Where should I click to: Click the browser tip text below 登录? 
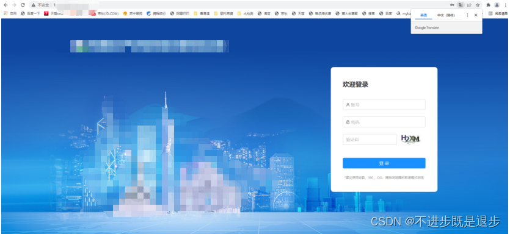click(x=384, y=178)
